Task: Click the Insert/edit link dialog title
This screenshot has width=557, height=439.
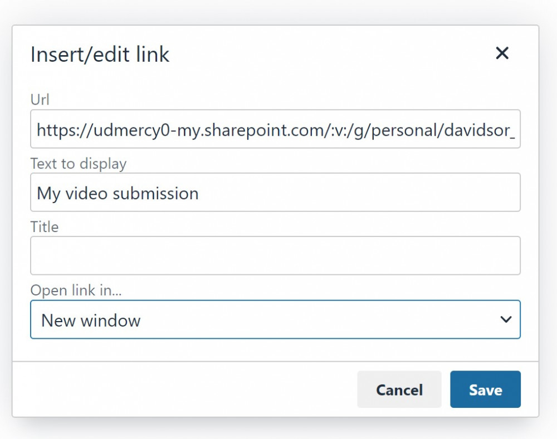Action: tap(100, 54)
